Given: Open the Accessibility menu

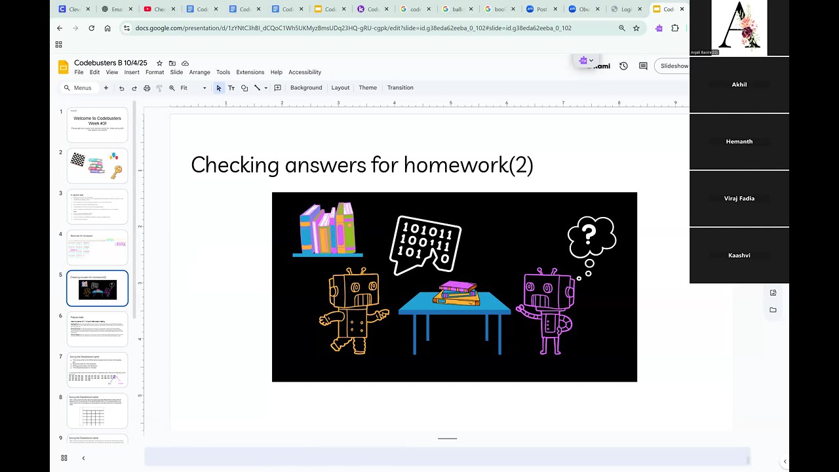Looking at the screenshot, I should pos(305,72).
